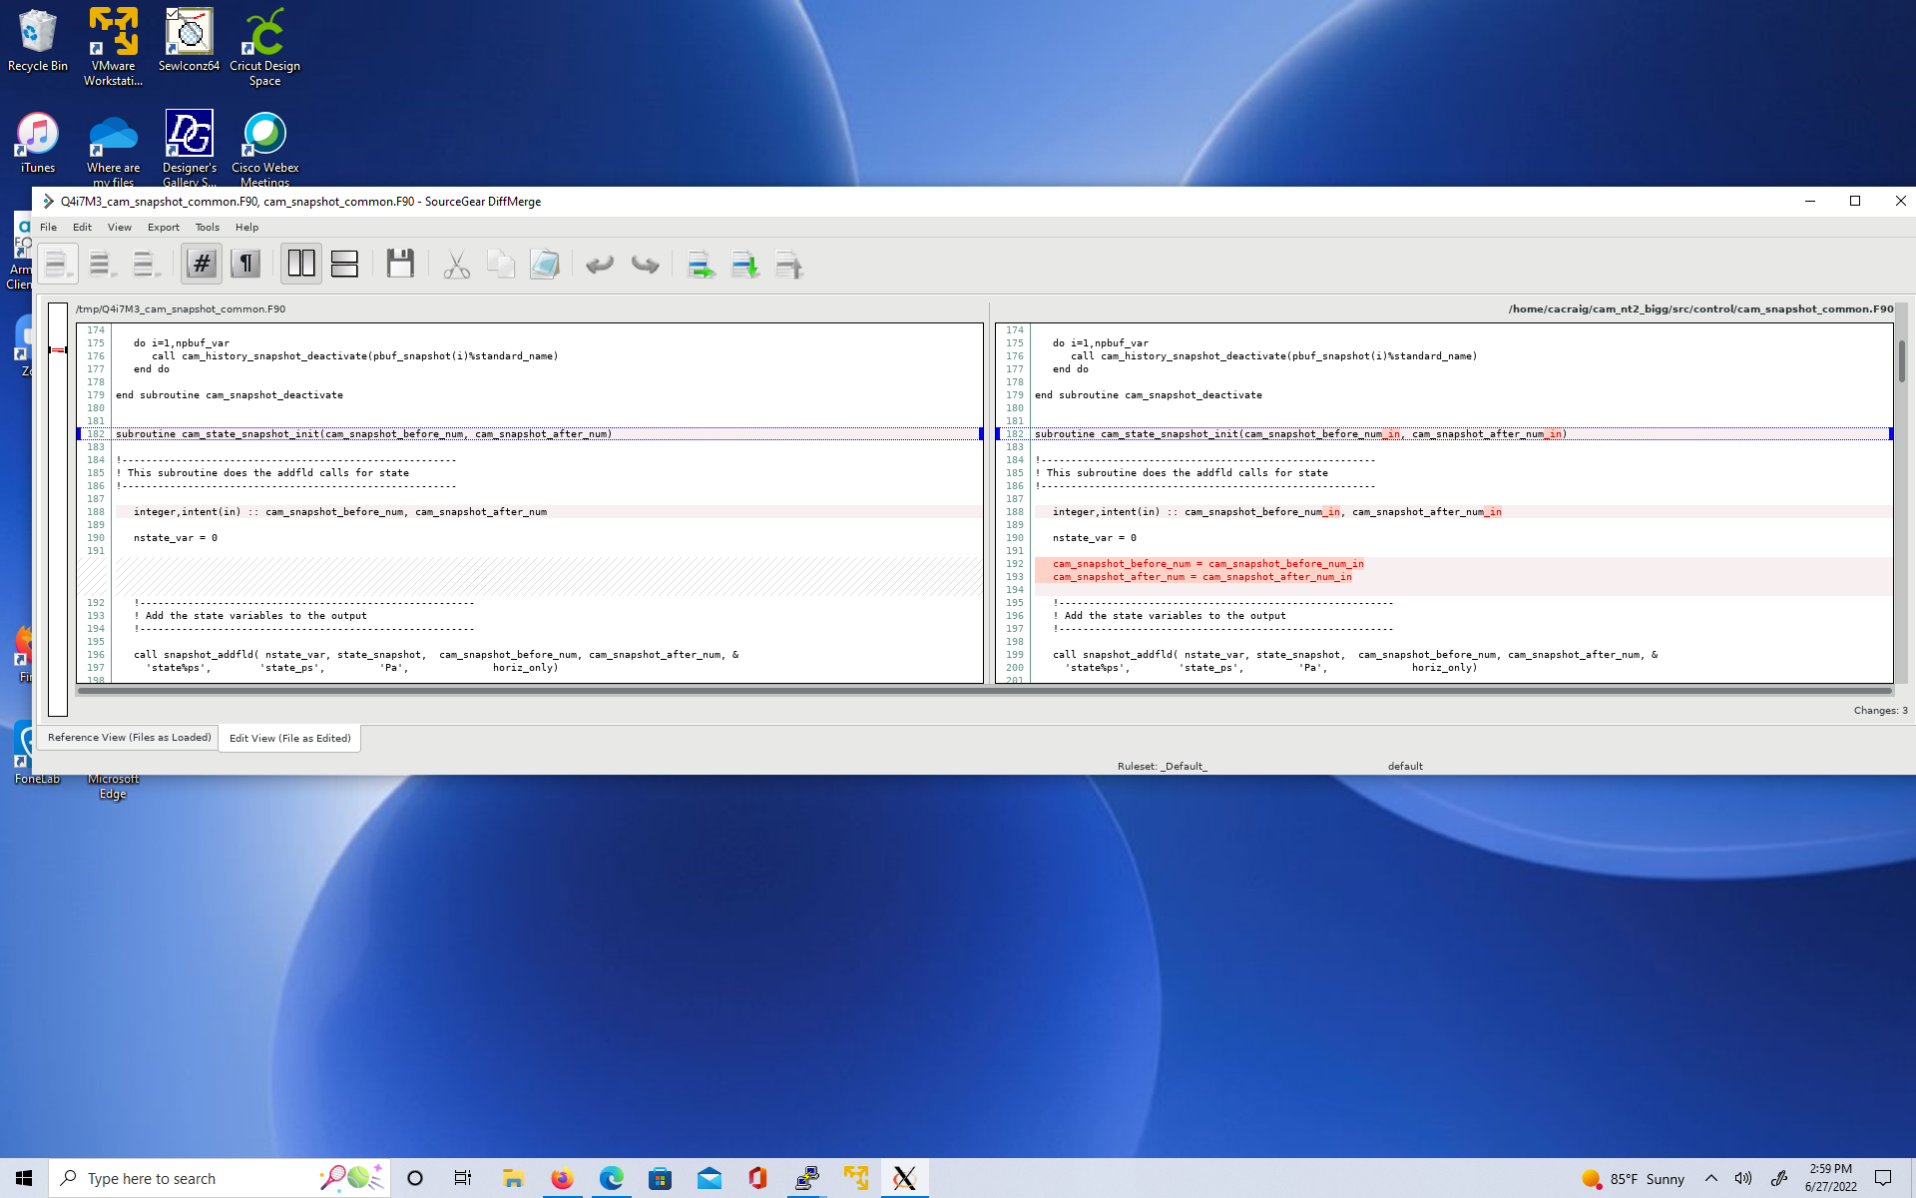This screenshot has width=1916, height=1198.
Task: Toggle line numbers display in diff view
Action: pyautogui.click(x=201, y=264)
